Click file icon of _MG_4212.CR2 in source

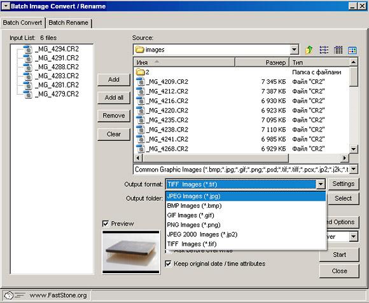click(141, 91)
